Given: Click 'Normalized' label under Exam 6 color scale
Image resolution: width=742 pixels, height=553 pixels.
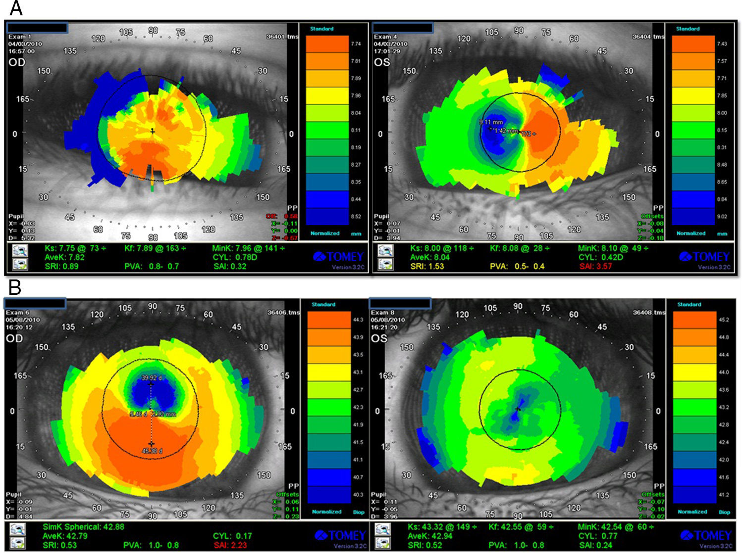Looking at the screenshot, I should (326, 511).
